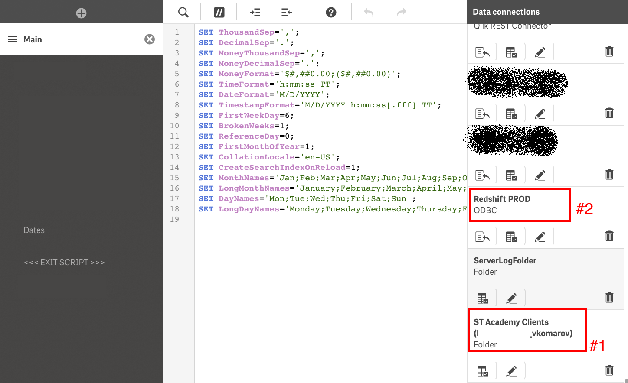Edit blacked-out connection directly above Redshift PROD
Viewport: 628px width, 383px height.
click(540, 175)
